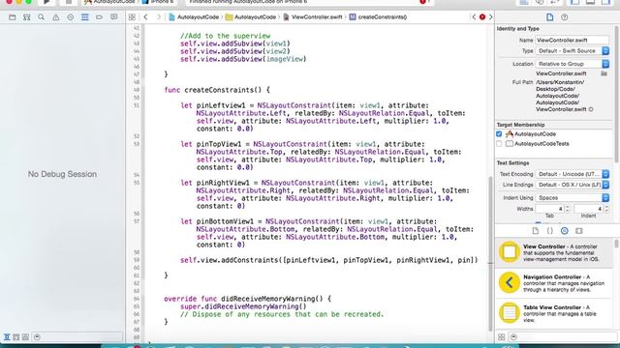The height and width of the screenshot is (348, 620).
Task: Adjust the Indent width stepper
Action: tap(606, 209)
